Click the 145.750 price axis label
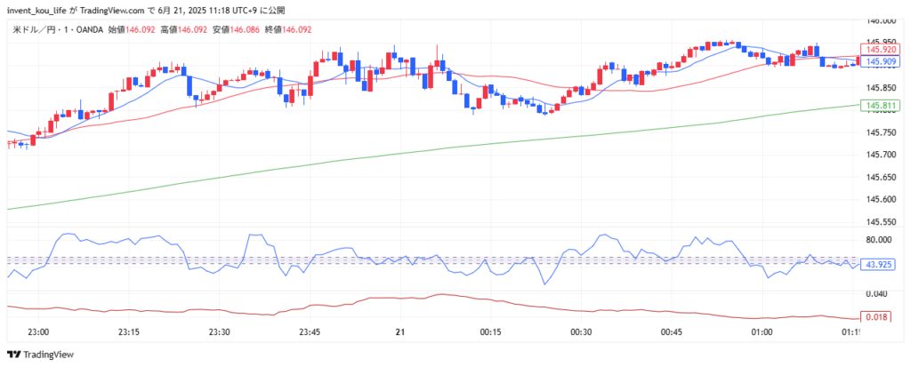 point(880,132)
